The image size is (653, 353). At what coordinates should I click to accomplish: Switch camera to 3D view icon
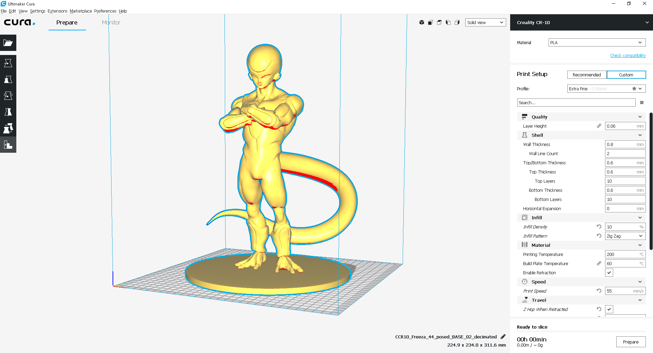click(x=422, y=22)
